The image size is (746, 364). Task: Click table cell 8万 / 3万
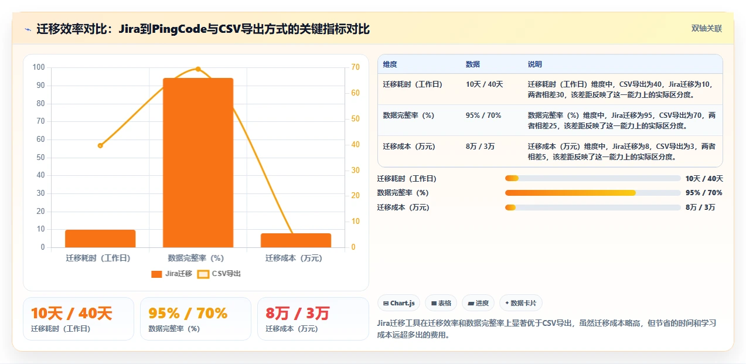click(x=481, y=147)
